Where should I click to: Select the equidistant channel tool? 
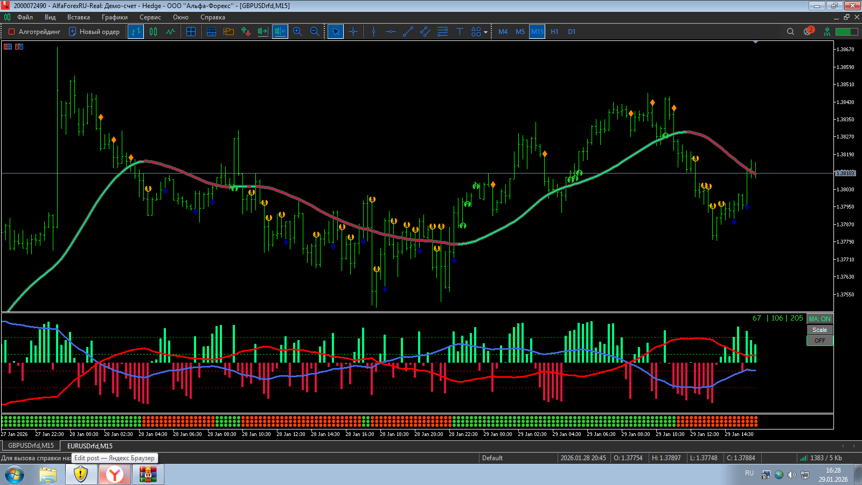coord(425,32)
